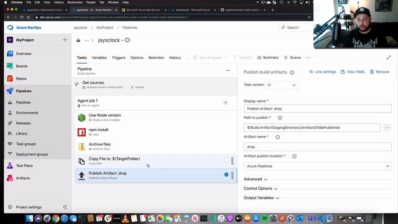Image resolution: width=398 pixels, height=224 pixels.
Task: Open Overview in the sidebar
Action: 24,54
